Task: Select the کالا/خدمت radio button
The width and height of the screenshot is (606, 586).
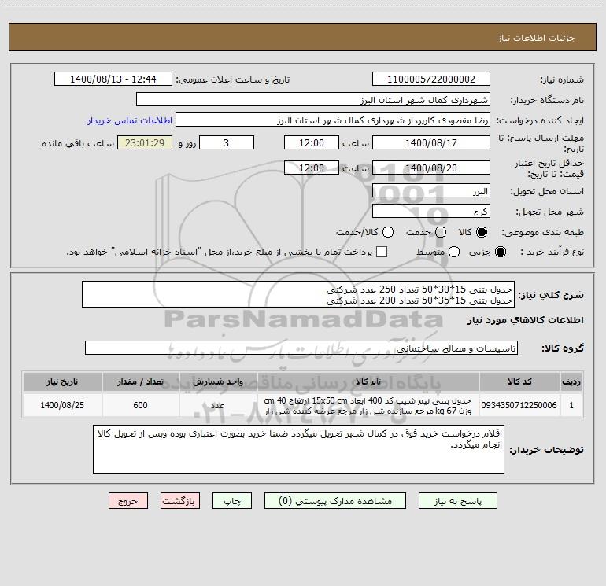Action: (x=388, y=232)
